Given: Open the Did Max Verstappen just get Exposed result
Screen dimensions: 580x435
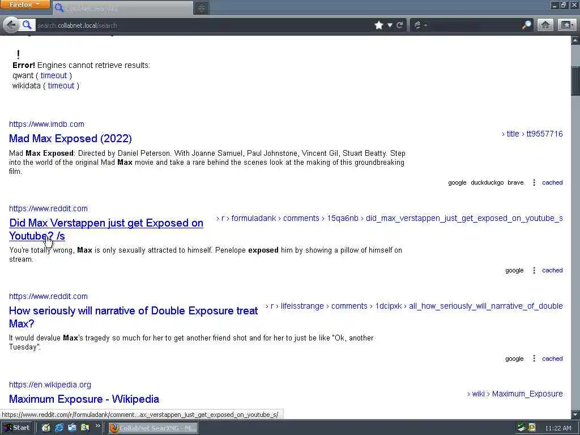Looking at the screenshot, I should [106, 229].
